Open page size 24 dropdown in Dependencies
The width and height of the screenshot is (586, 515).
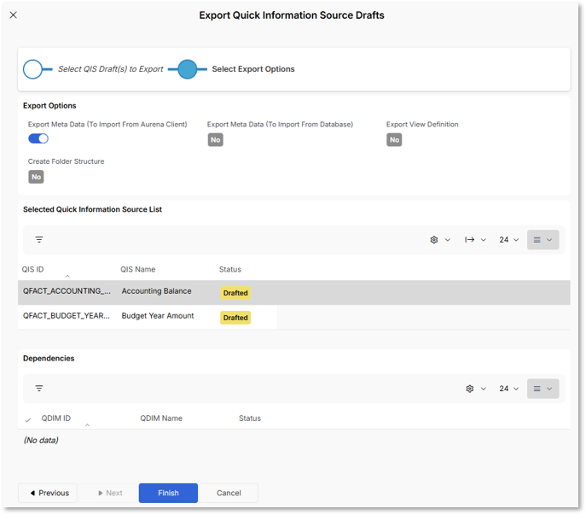(x=509, y=389)
